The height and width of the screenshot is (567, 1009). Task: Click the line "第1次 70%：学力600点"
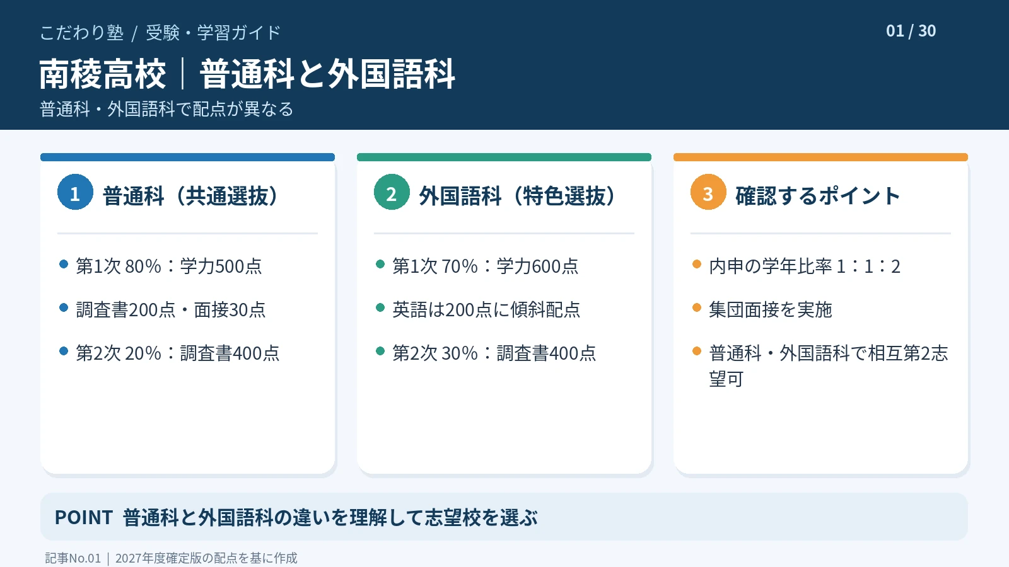tap(486, 266)
